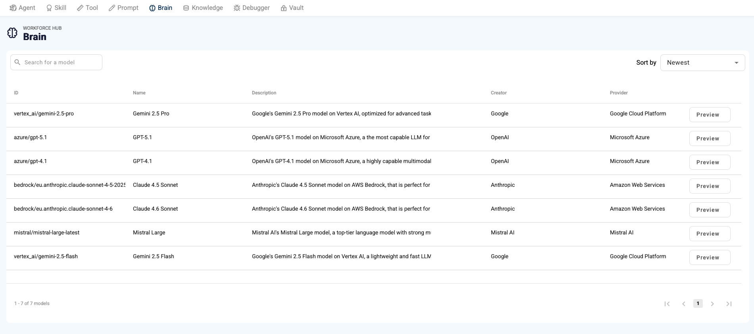Click the vertex_ai/gemini-2.5-flash ID cell
Viewport: 754px width, 334px height.
(46, 256)
